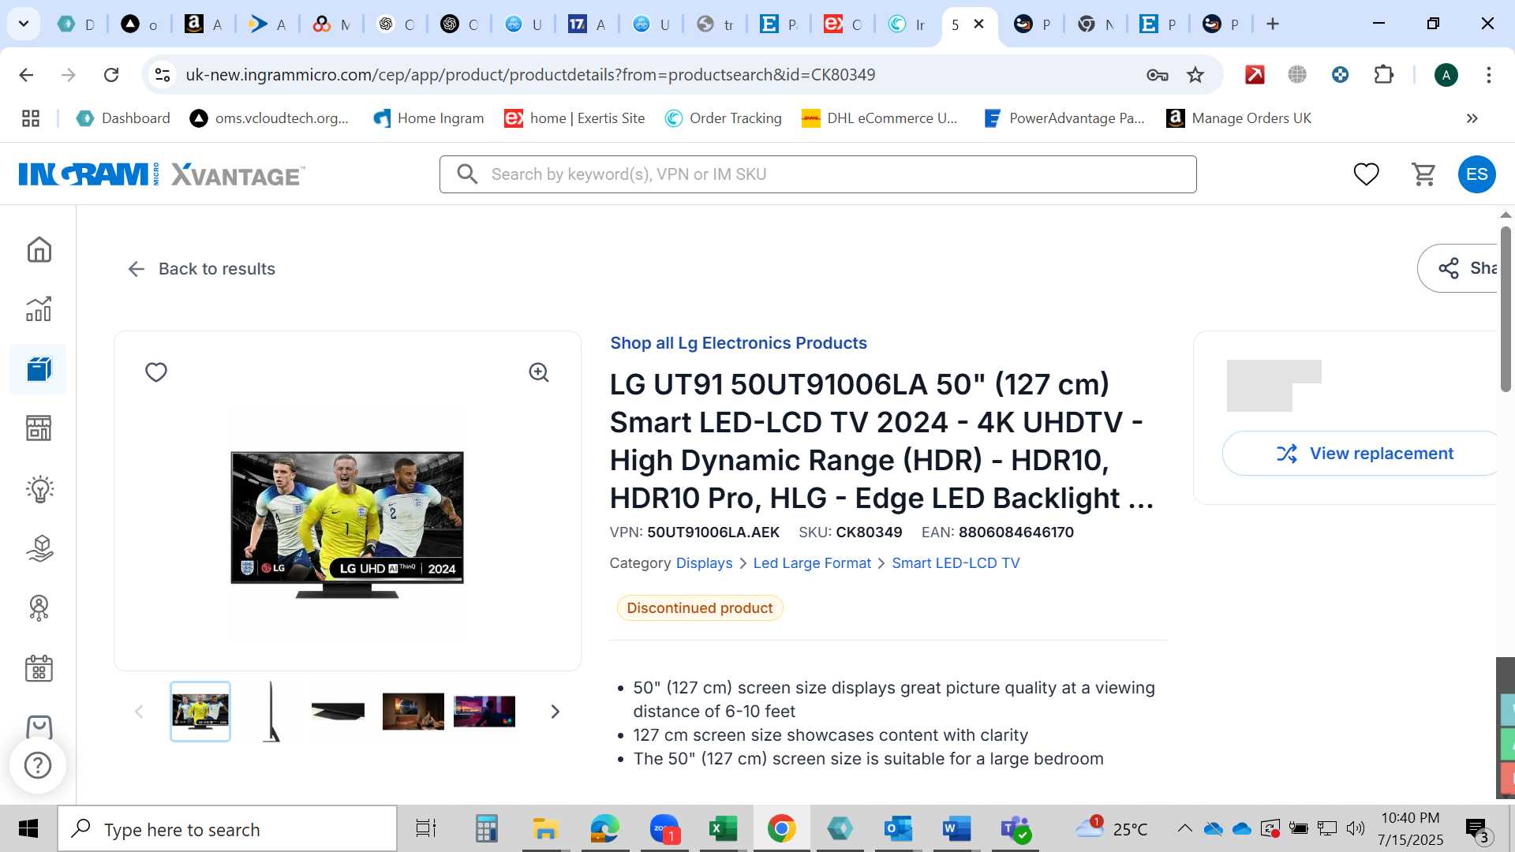This screenshot has height=852, width=1515.
Task: Open Shop all Lg Electronics Products link
Action: (x=738, y=343)
